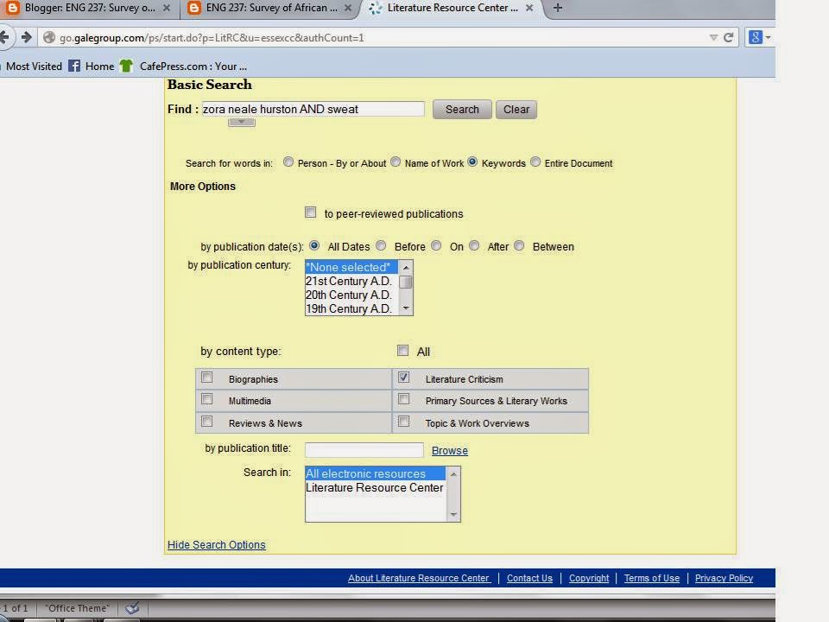
Task: Click Search in list scroll up arrow
Action: [x=453, y=474]
